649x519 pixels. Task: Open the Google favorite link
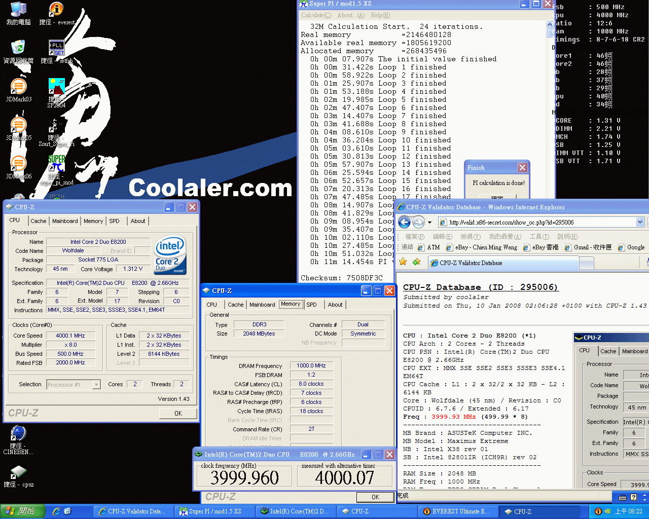pyautogui.click(x=631, y=247)
